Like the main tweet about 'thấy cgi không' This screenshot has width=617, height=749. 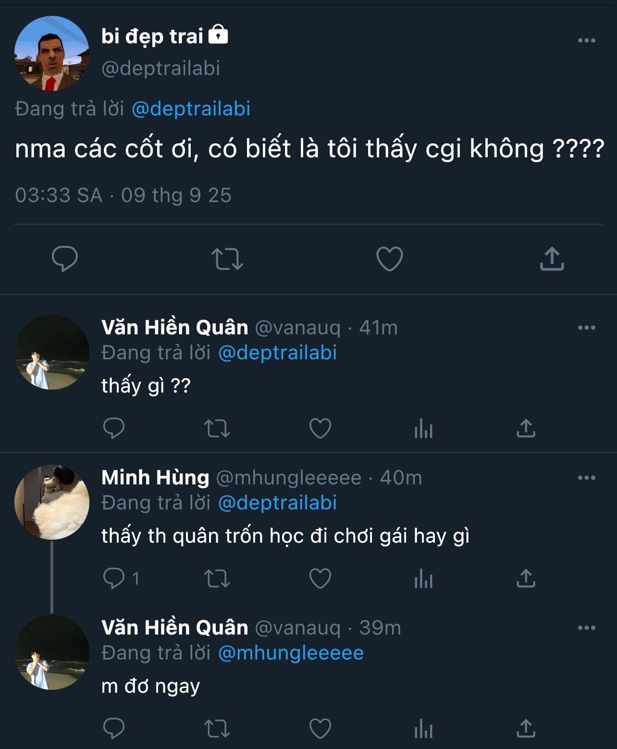click(389, 259)
